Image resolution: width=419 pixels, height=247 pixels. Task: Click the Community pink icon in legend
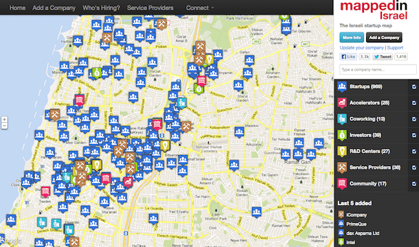[x=342, y=183]
